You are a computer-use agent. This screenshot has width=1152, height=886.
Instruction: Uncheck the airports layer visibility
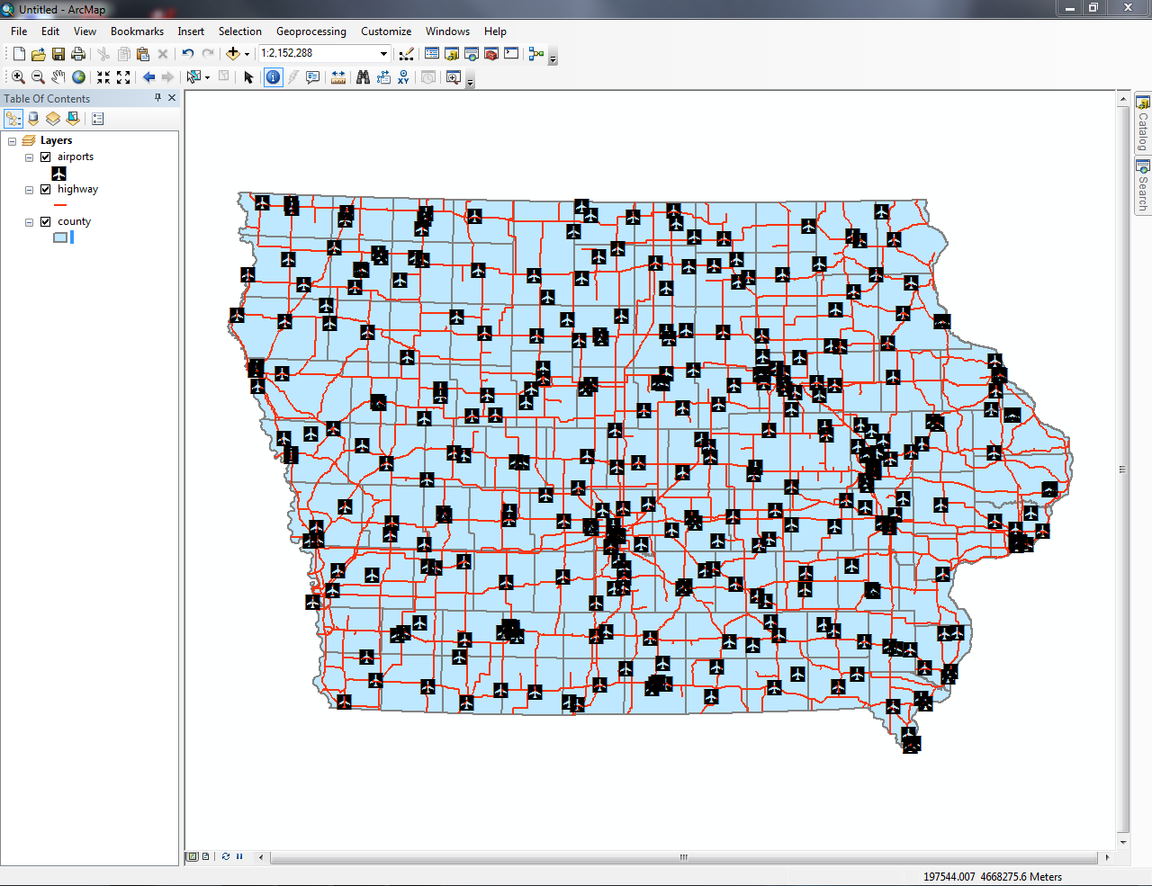pos(44,156)
